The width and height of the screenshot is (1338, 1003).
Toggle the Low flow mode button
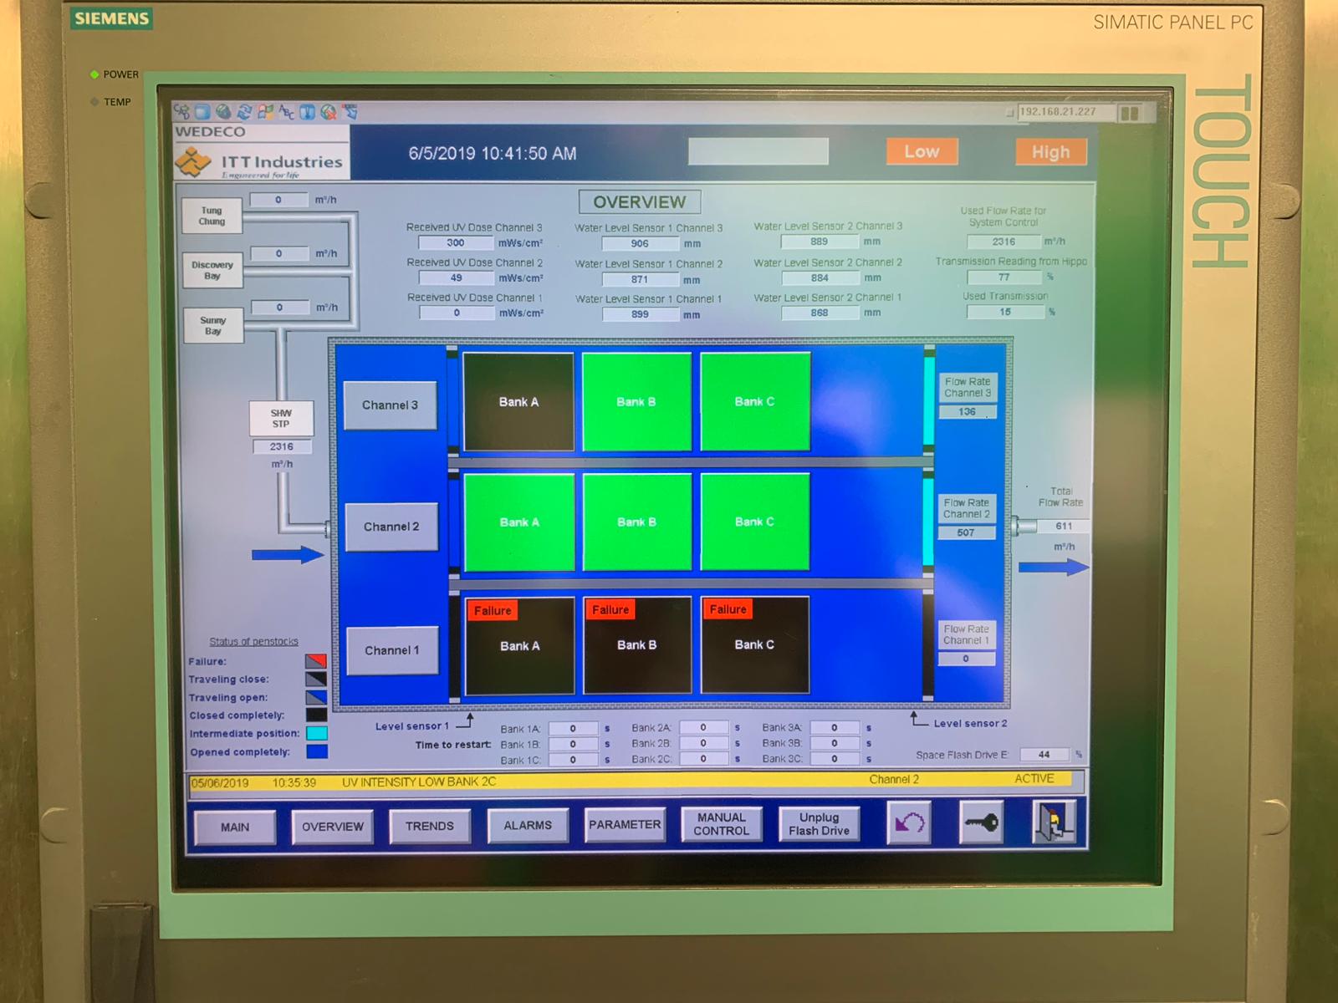point(922,152)
